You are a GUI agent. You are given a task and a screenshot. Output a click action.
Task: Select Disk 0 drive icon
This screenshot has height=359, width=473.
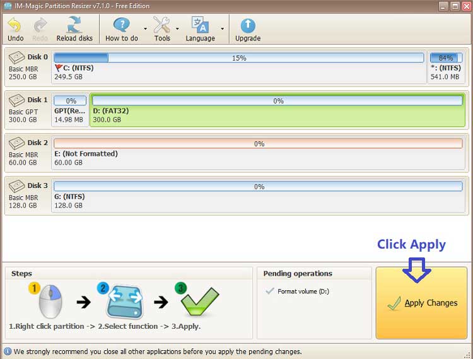16,57
